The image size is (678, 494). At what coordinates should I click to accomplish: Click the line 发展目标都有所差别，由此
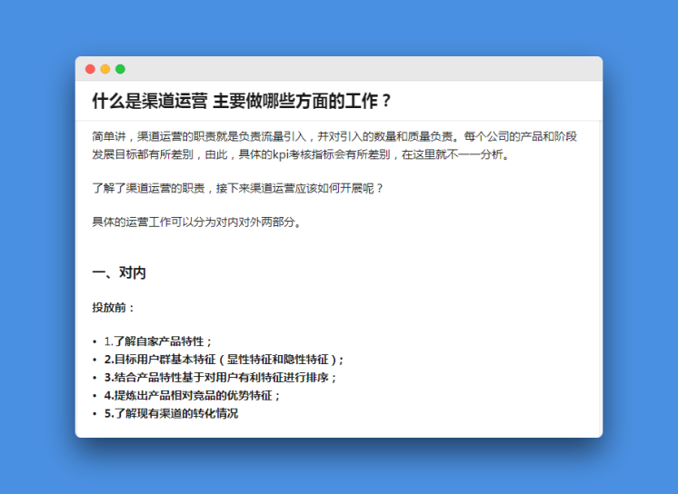coord(301,154)
